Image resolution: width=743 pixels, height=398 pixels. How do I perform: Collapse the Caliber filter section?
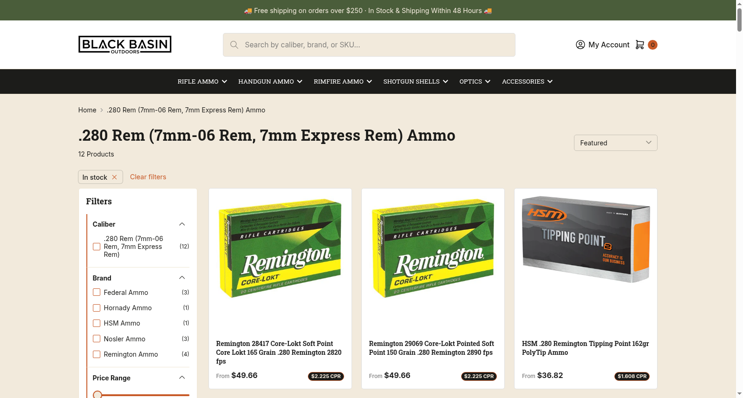click(182, 224)
